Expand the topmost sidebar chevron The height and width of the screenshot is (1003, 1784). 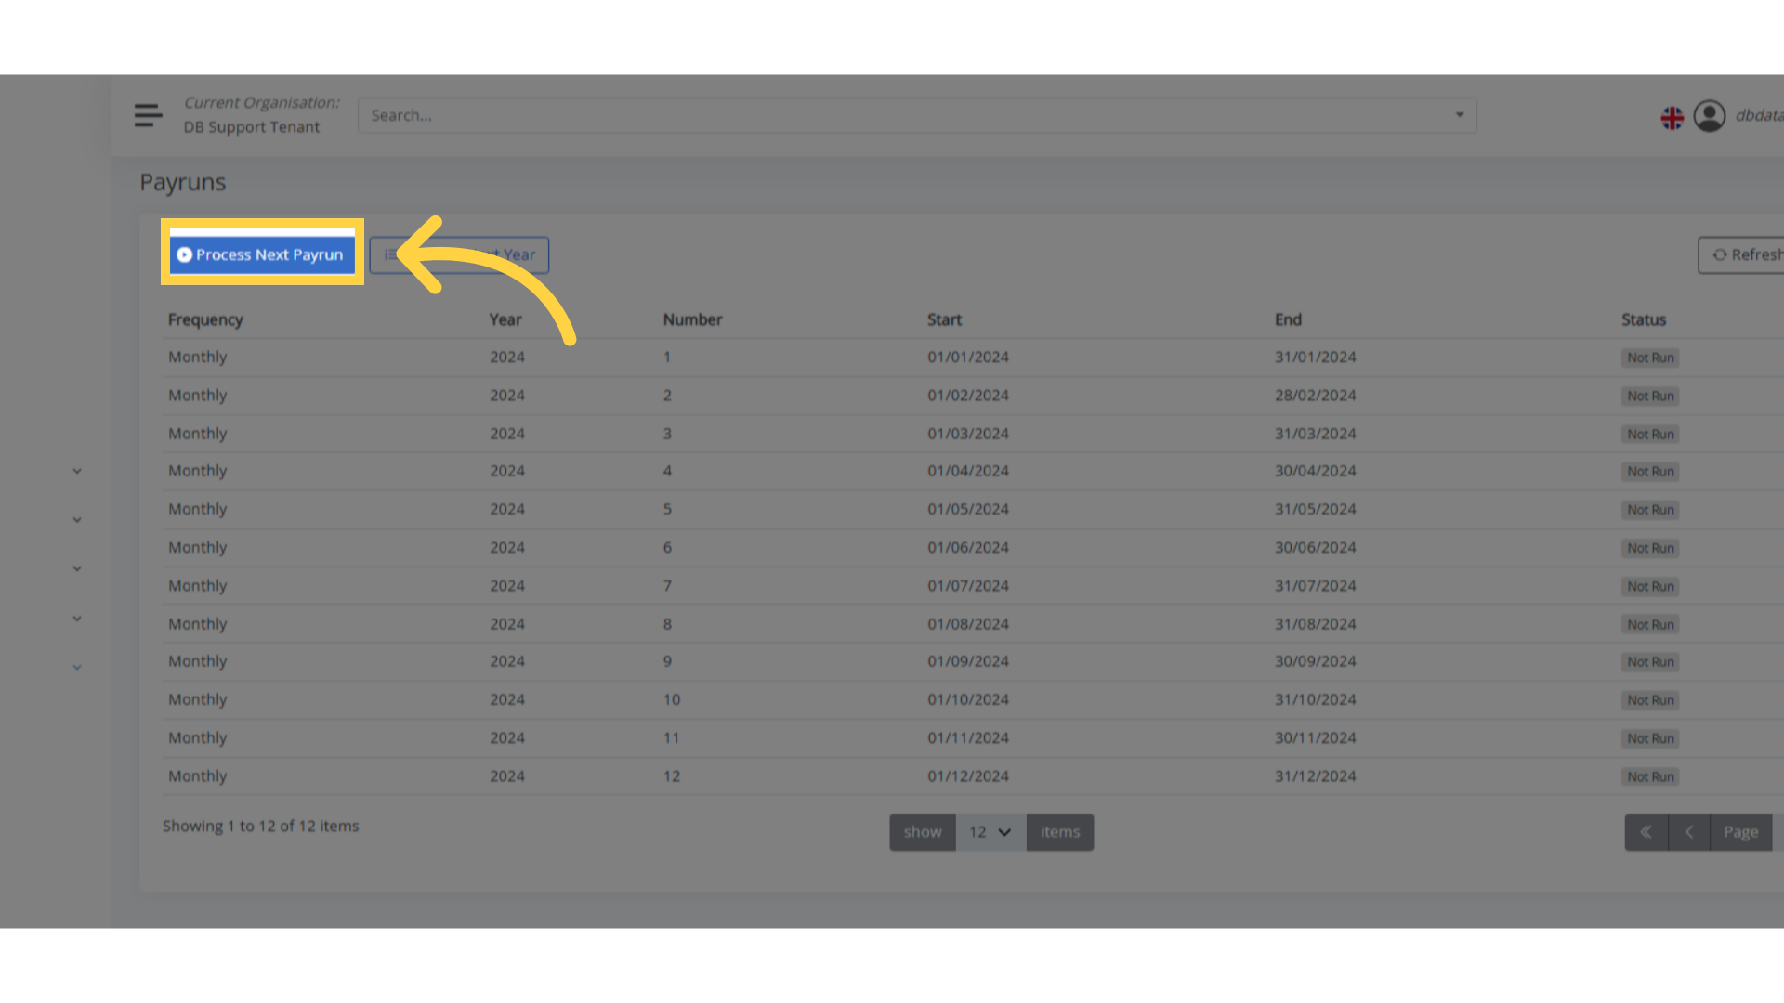pos(77,471)
